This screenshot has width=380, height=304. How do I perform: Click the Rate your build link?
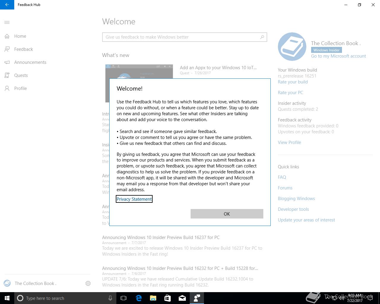tap(293, 82)
